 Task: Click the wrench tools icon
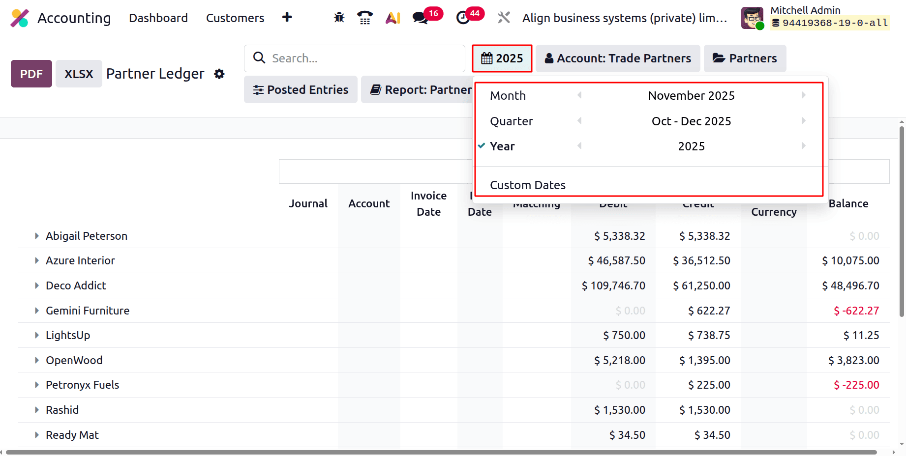(504, 18)
